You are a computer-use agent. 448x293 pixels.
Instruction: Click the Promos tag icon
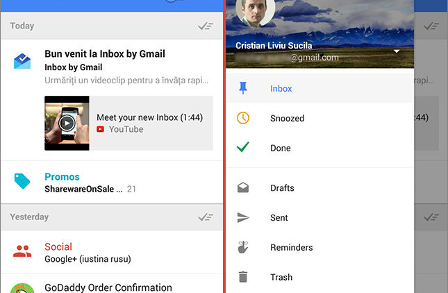tap(22, 181)
